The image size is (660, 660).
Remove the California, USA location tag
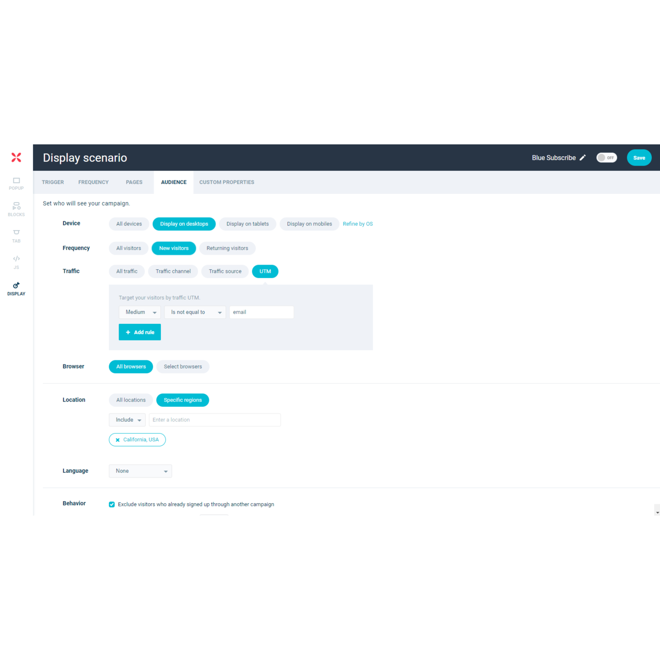click(x=117, y=439)
